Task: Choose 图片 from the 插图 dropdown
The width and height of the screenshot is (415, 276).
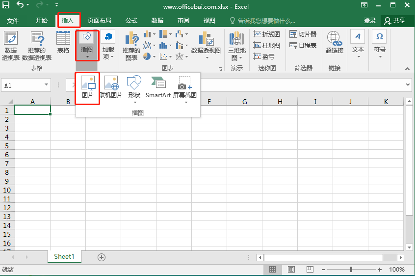Action: point(88,87)
